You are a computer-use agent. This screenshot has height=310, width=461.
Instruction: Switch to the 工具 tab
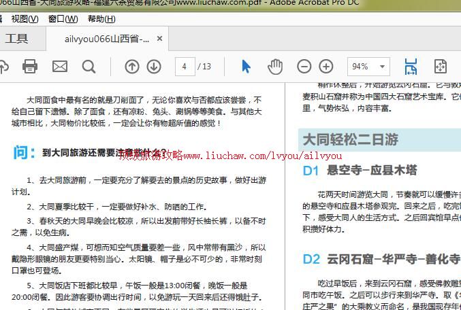[17, 39]
